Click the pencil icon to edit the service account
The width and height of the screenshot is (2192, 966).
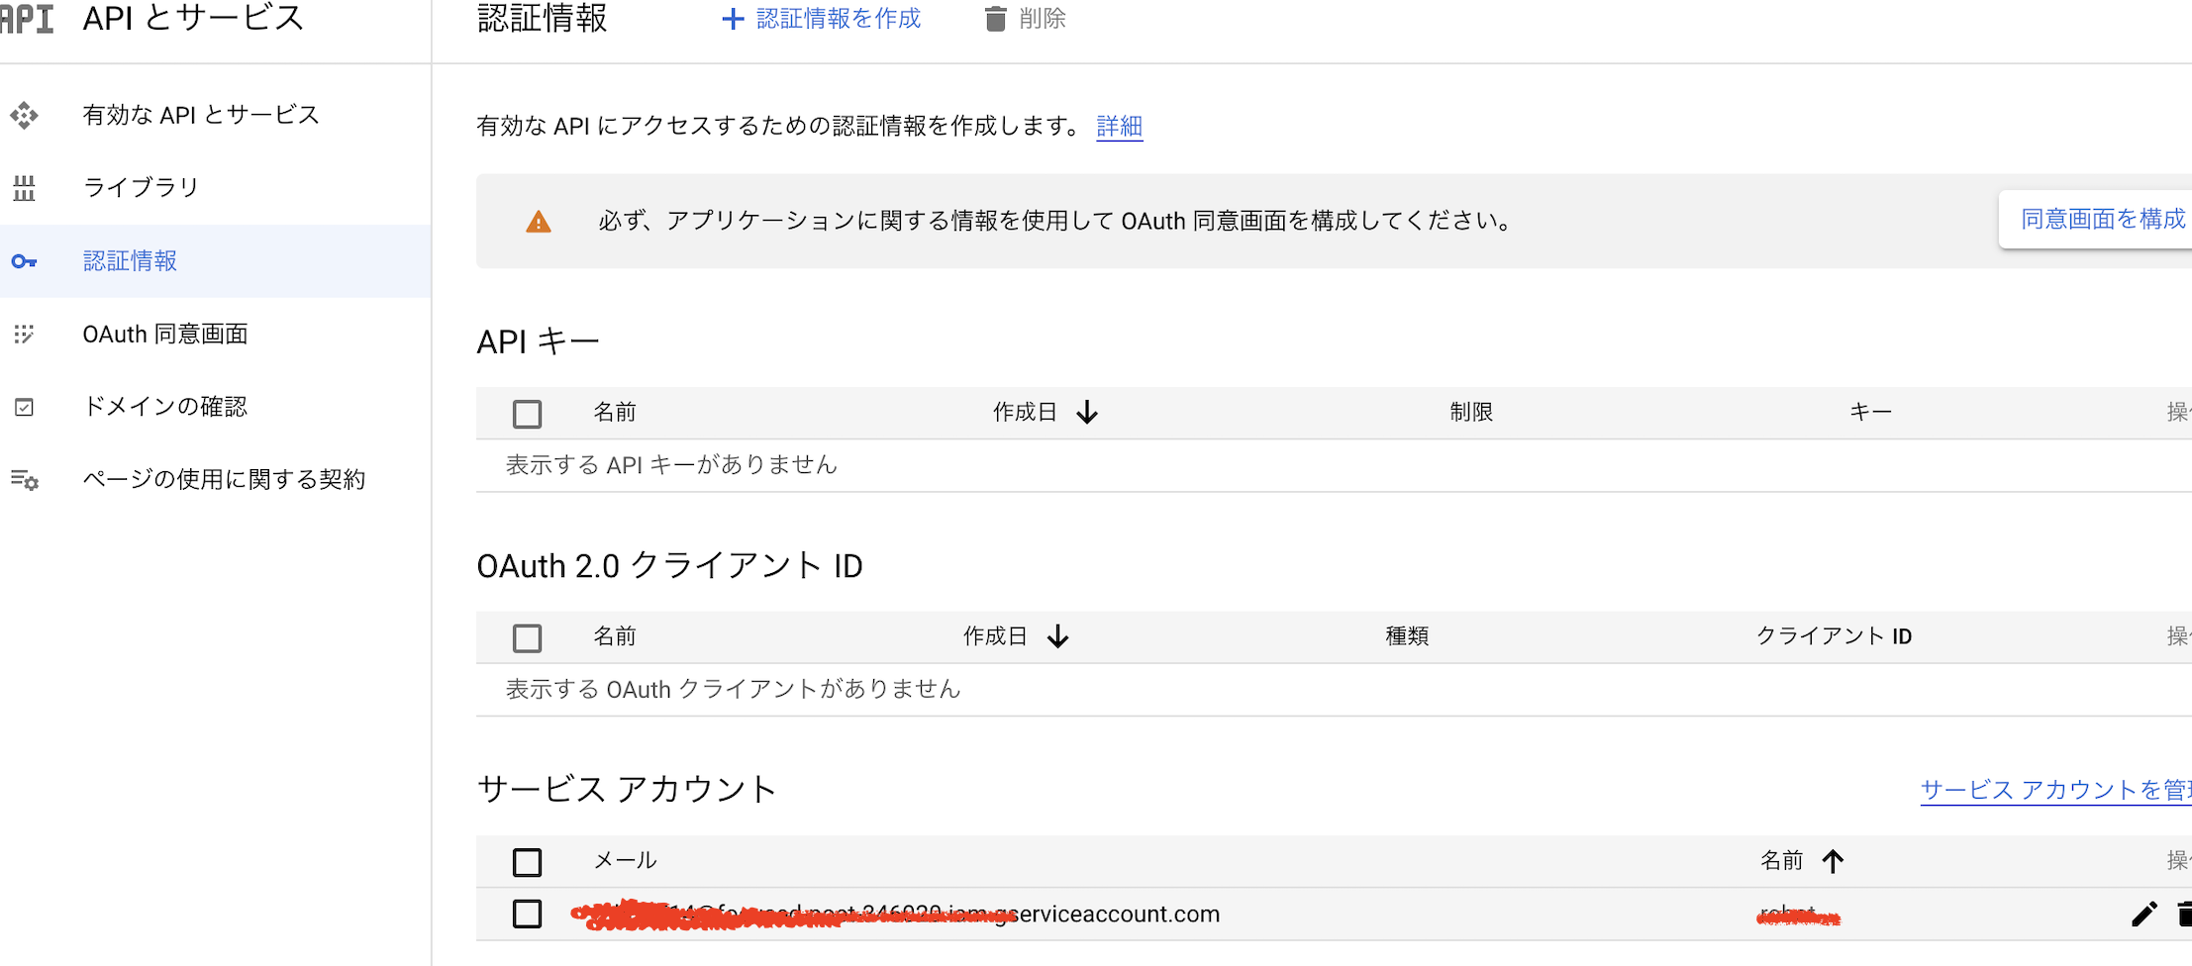(x=2144, y=914)
